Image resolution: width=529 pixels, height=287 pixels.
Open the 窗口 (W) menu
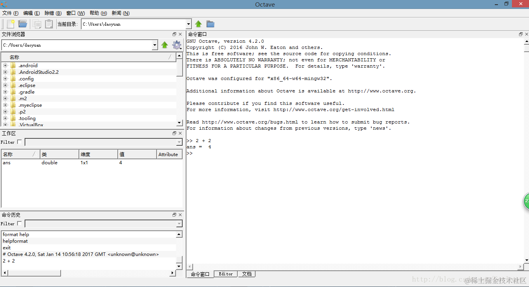[76, 13]
